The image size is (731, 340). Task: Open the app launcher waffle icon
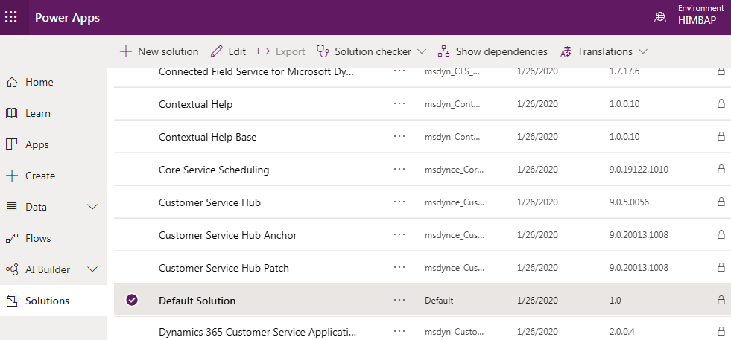pos(10,18)
